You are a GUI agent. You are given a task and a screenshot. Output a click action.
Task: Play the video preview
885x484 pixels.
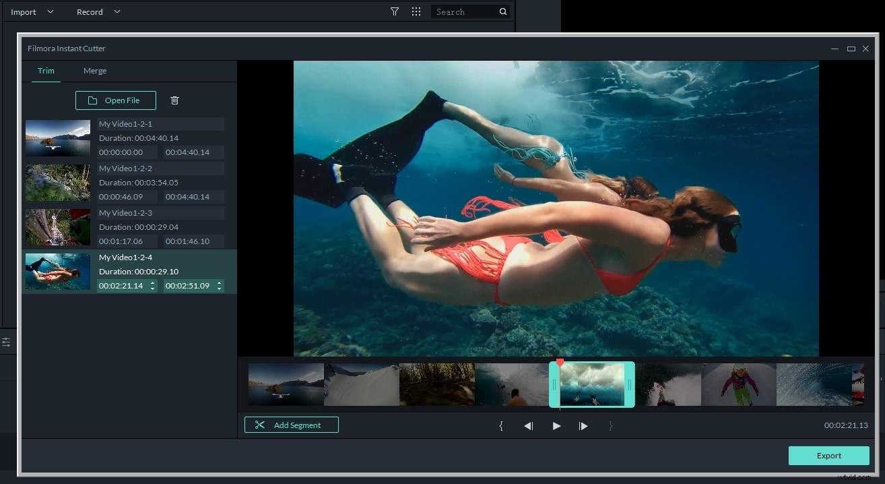point(556,425)
